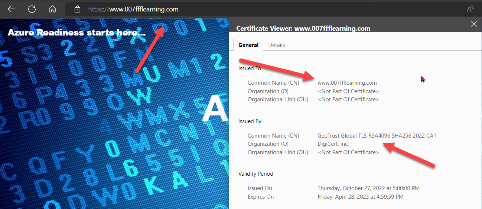The height and width of the screenshot is (209, 482).
Task: Click the 'Issued By' section heading
Action: [x=250, y=121]
